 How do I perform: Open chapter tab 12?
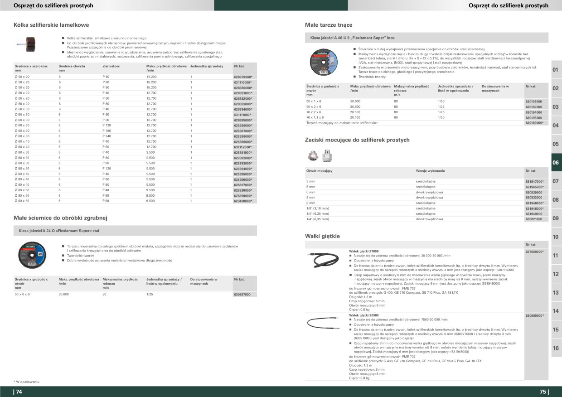click(x=556, y=274)
